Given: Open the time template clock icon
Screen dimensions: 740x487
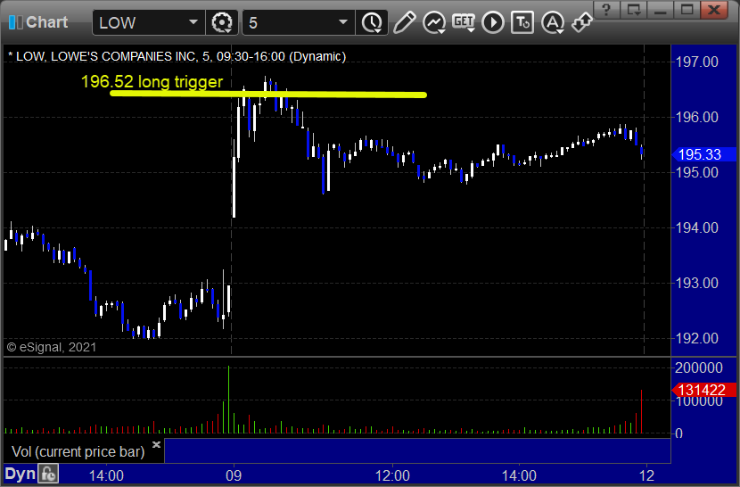Looking at the screenshot, I should [x=372, y=22].
